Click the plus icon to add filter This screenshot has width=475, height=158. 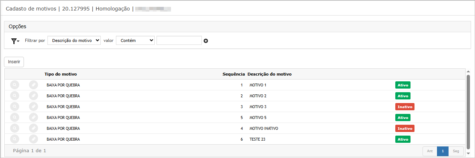pyautogui.click(x=206, y=41)
